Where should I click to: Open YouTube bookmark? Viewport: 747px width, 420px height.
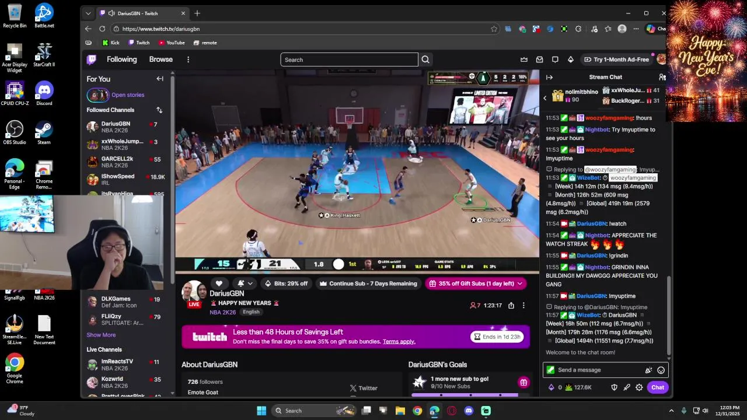coord(172,43)
